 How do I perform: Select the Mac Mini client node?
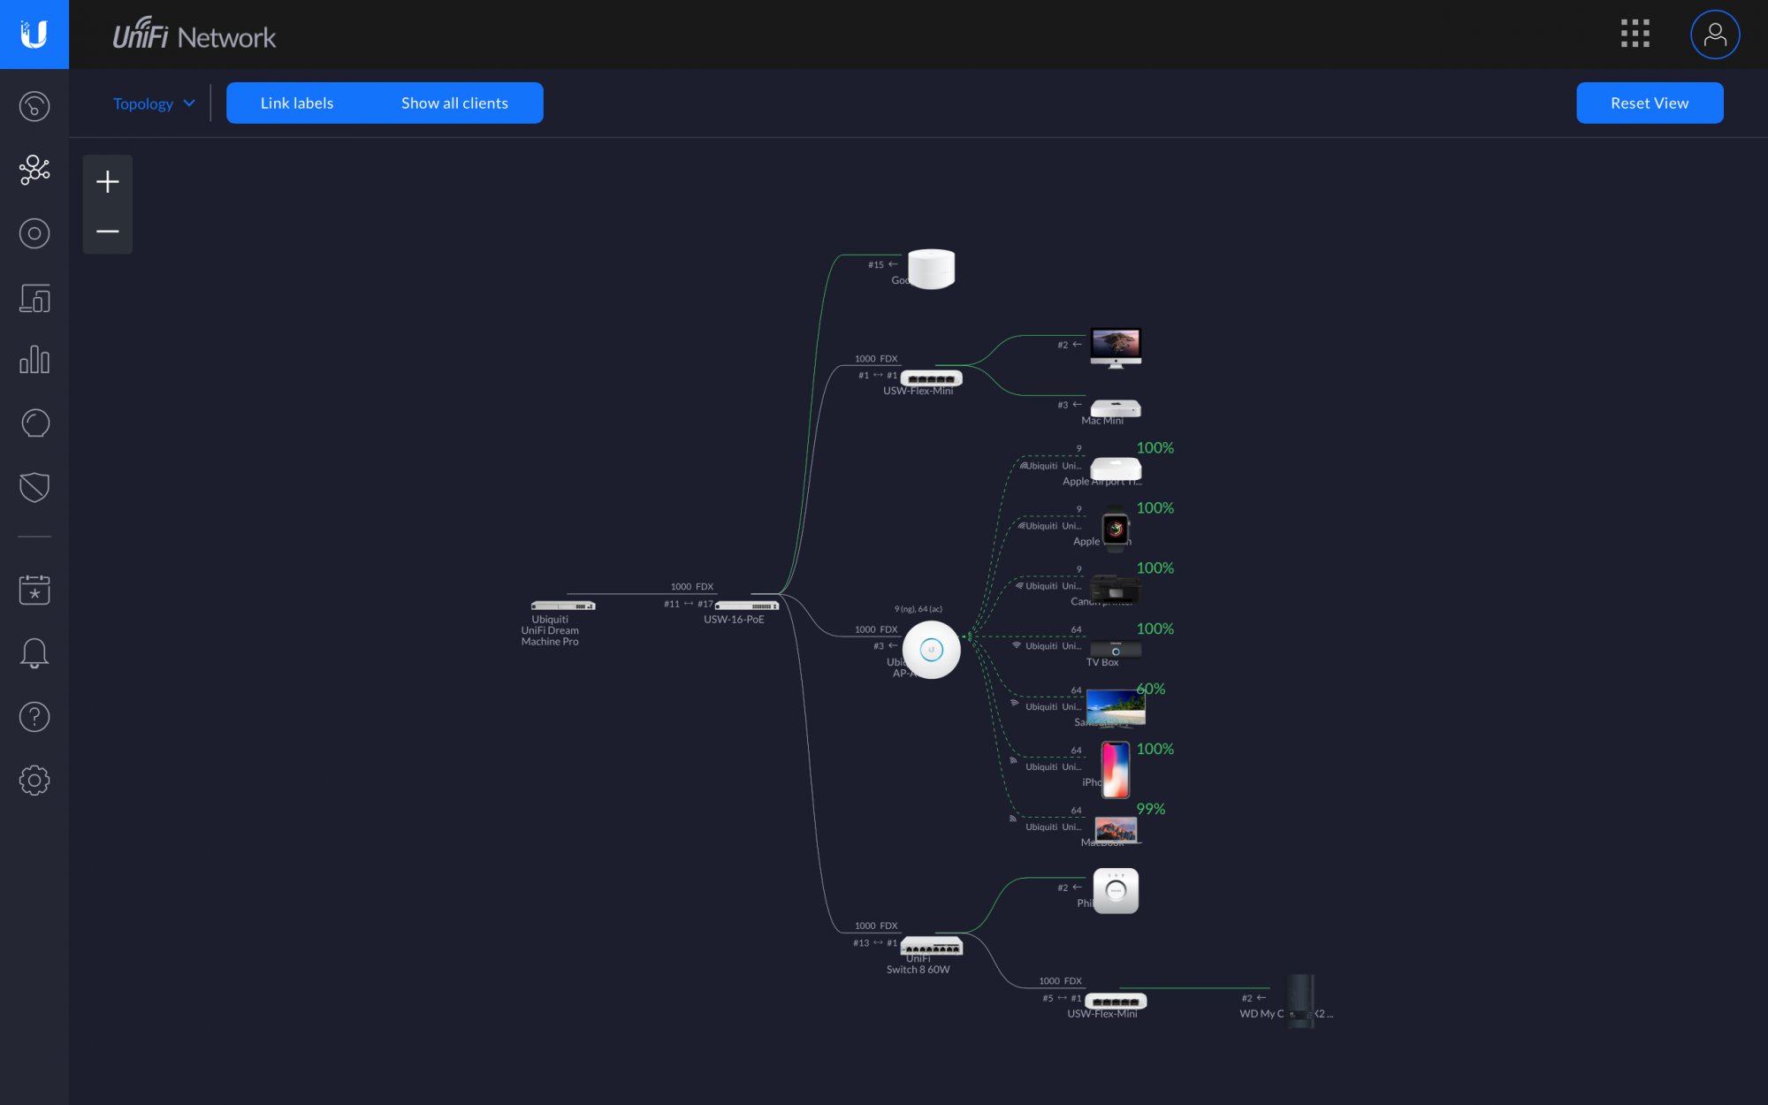coord(1116,408)
